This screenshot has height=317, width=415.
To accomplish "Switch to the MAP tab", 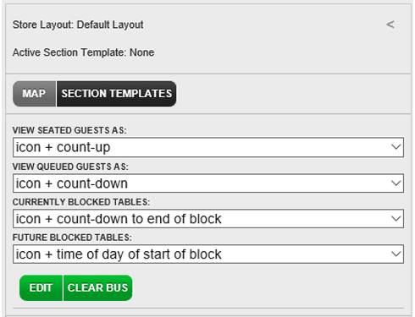I will click(x=34, y=94).
